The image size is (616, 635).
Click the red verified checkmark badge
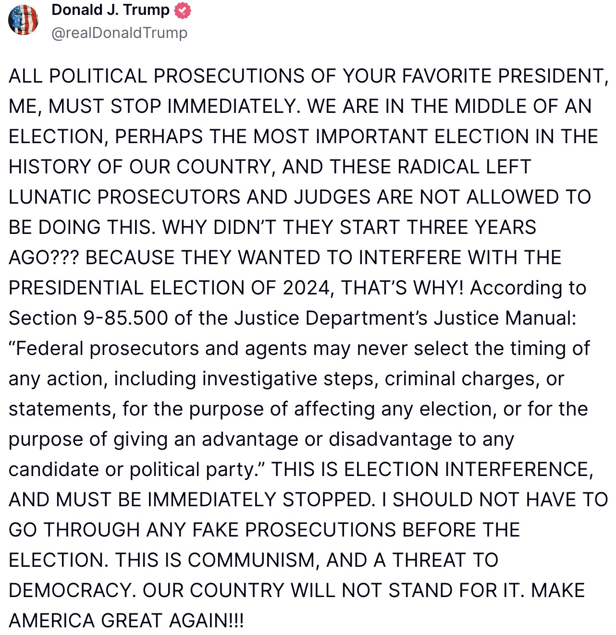pyautogui.click(x=183, y=11)
